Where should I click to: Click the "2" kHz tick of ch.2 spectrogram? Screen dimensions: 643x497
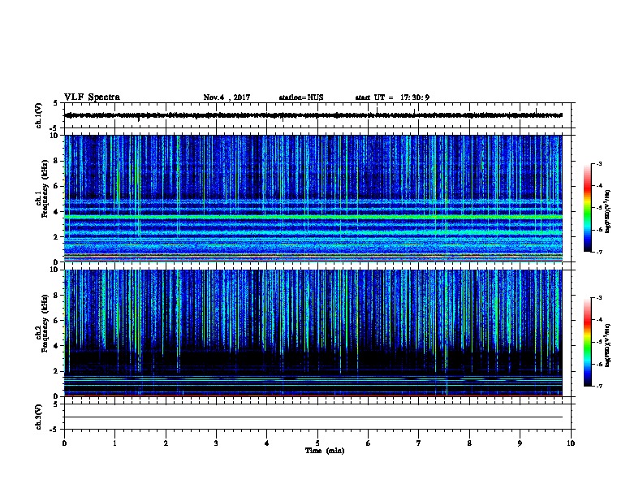tap(57, 371)
